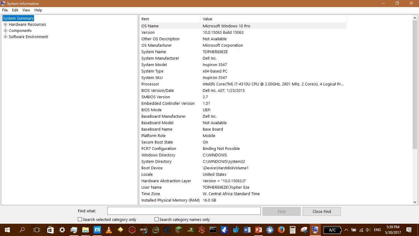Click the ENG language indicator
The image size is (419, 236).
(377, 230)
